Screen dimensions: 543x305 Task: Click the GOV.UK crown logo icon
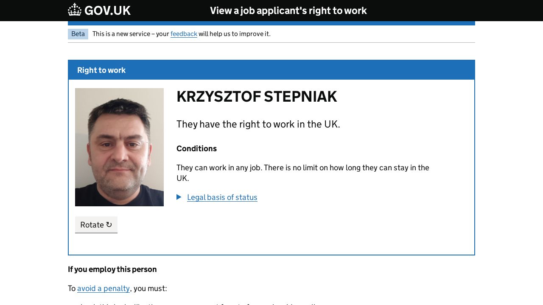[75, 10]
